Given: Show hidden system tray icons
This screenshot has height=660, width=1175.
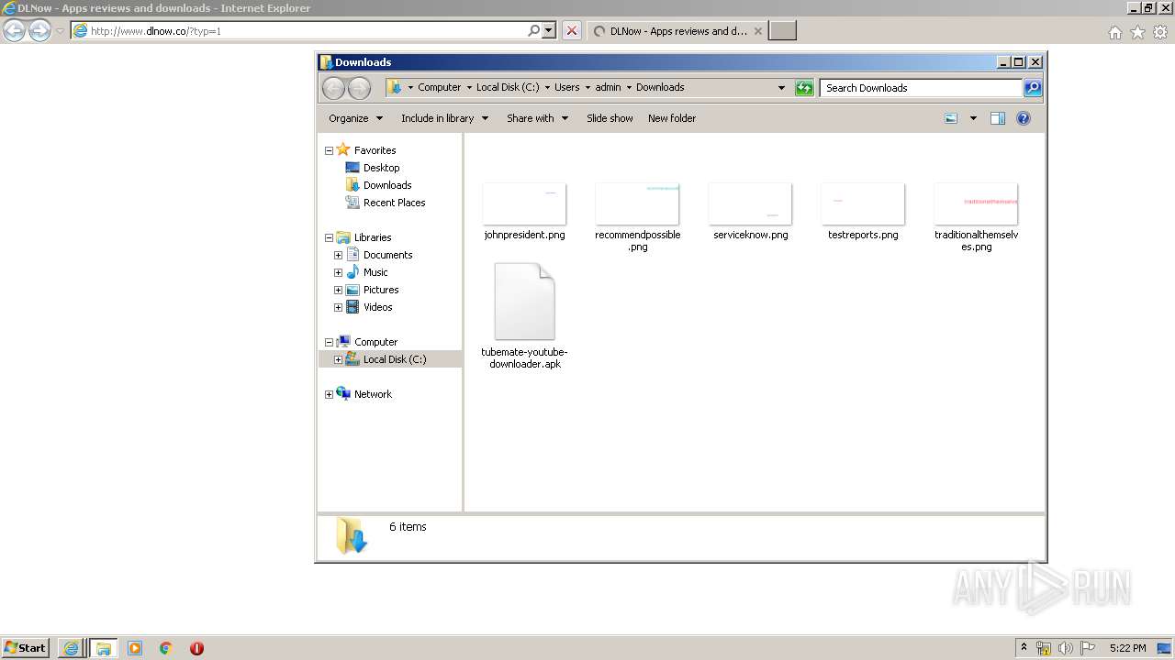Looking at the screenshot, I should (x=1024, y=648).
